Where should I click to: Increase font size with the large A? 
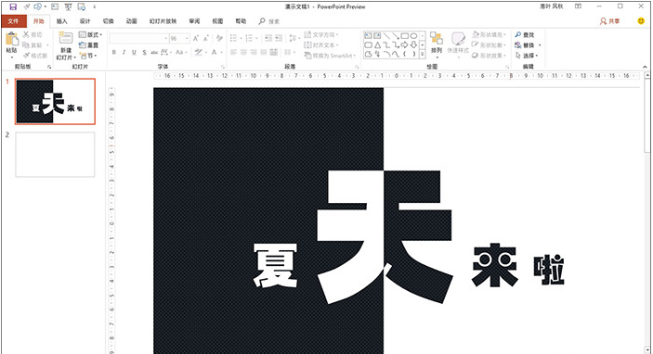(x=196, y=38)
